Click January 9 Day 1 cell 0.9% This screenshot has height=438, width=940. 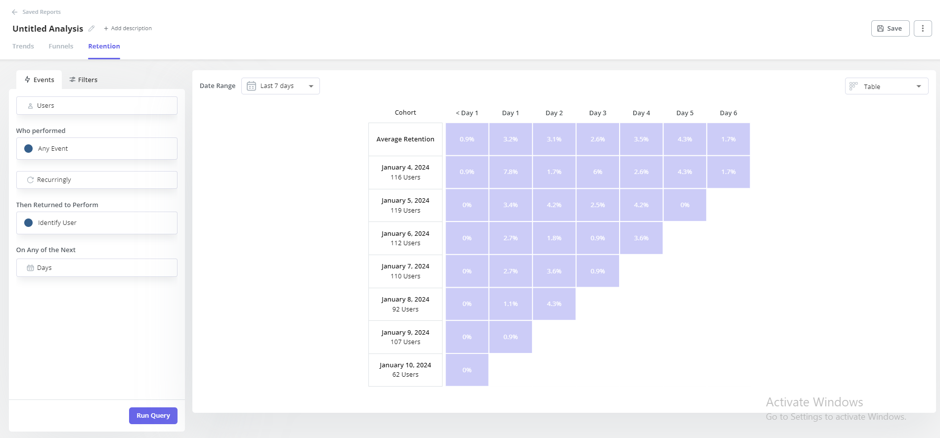pos(511,337)
